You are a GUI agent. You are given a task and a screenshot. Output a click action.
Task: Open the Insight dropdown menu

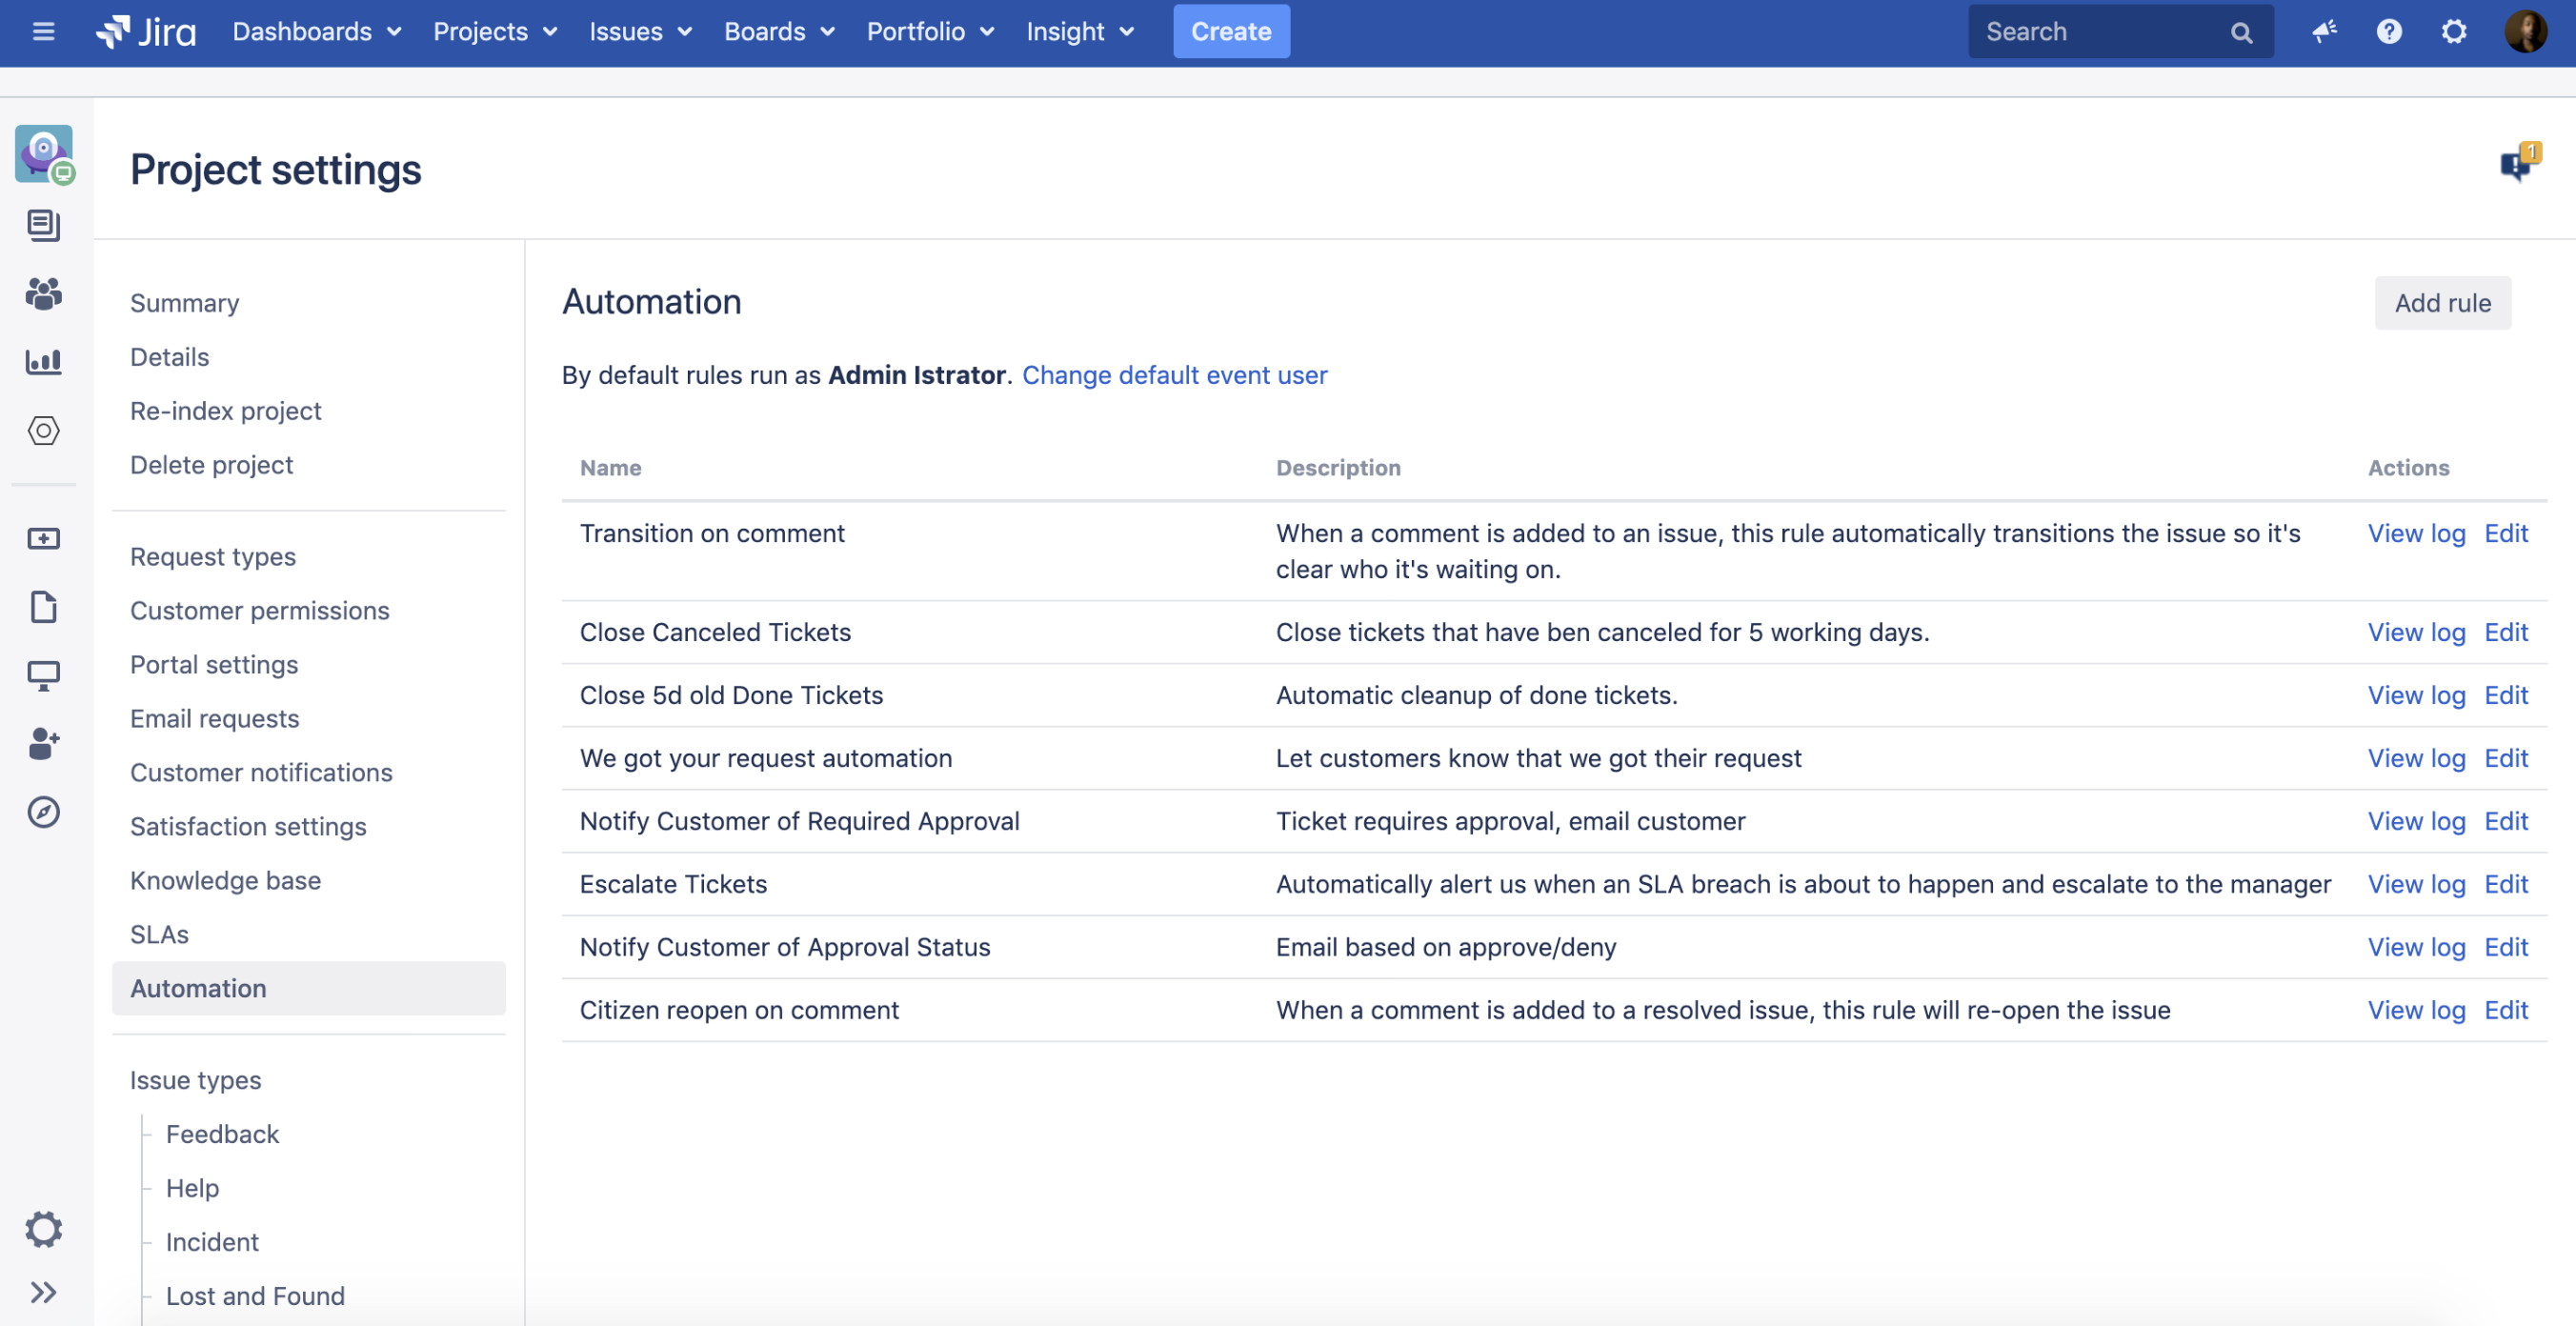(x=1081, y=31)
